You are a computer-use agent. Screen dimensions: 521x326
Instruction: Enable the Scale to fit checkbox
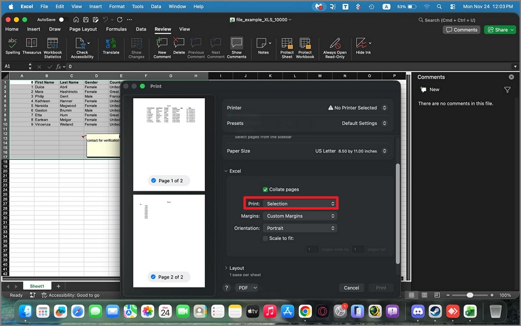265,238
